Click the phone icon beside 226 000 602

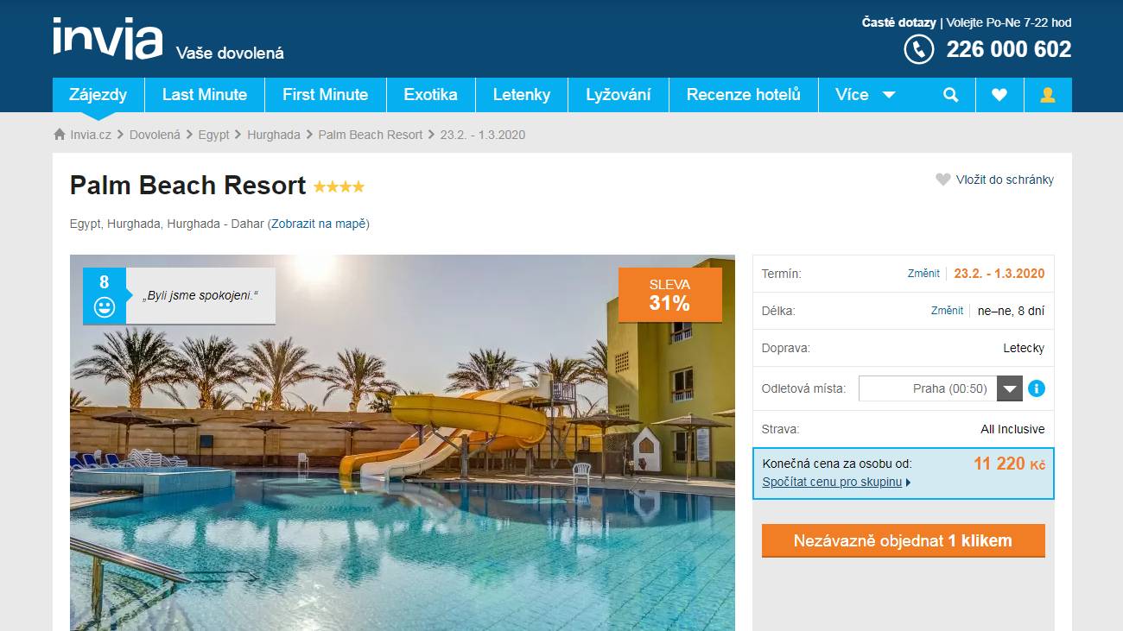click(919, 49)
